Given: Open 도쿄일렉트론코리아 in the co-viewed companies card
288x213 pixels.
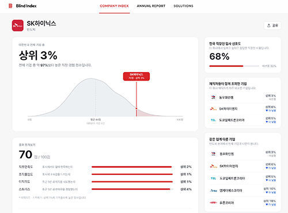Looking at the screenshot, I should tap(232, 120).
